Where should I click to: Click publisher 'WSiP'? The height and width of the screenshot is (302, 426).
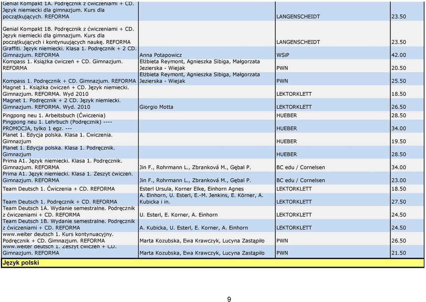[x=283, y=55]
